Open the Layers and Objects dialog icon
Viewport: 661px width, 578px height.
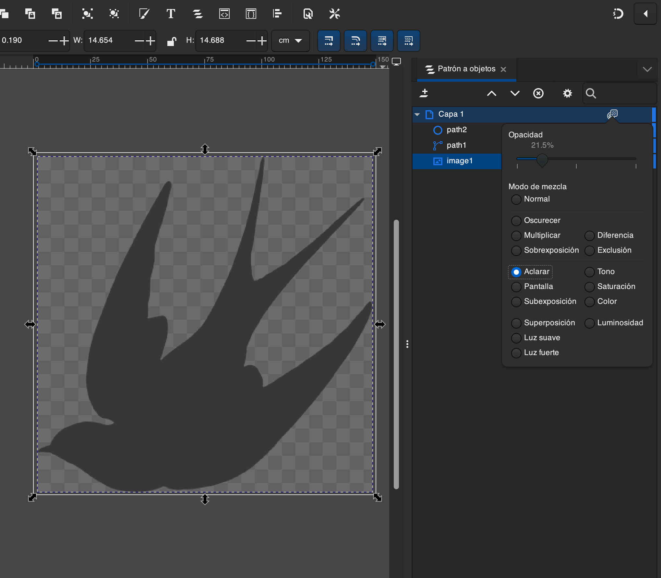[198, 14]
